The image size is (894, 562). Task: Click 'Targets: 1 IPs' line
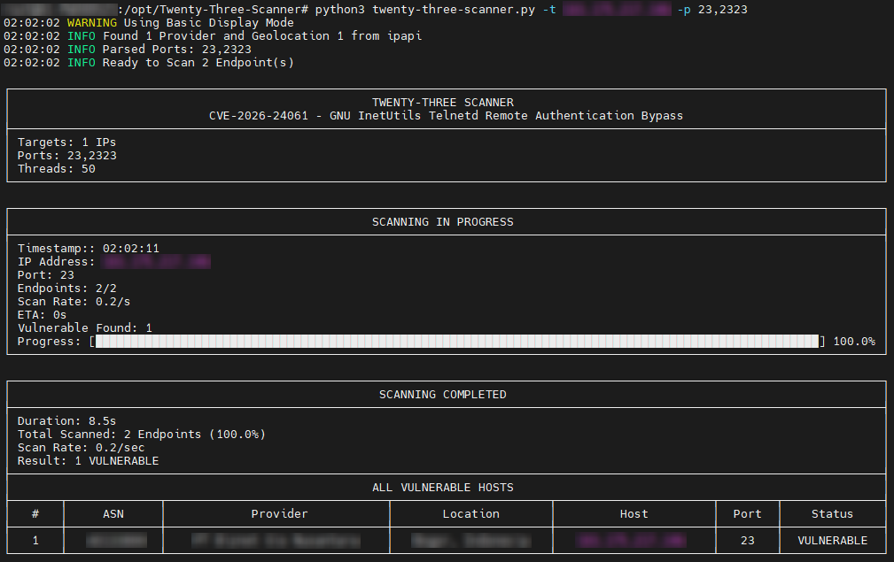(x=66, y=142)
